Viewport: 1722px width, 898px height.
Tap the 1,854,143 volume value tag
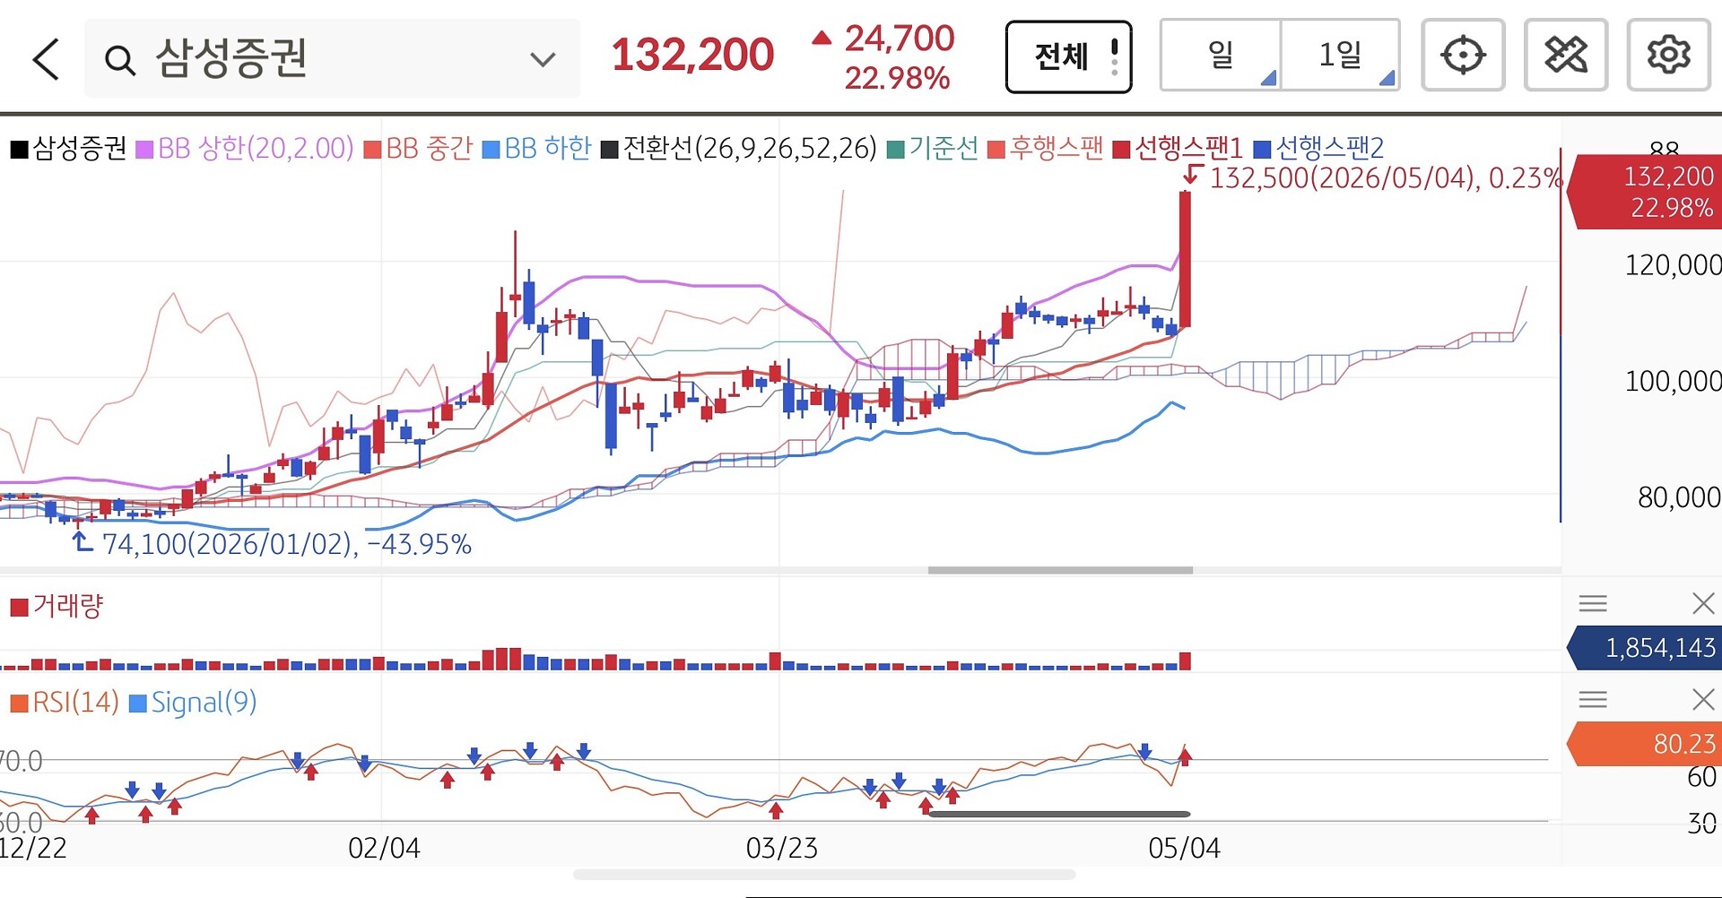[1647, 648]
